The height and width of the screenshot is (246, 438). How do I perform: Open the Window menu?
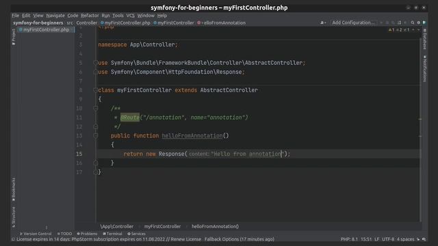pos(146,16)
